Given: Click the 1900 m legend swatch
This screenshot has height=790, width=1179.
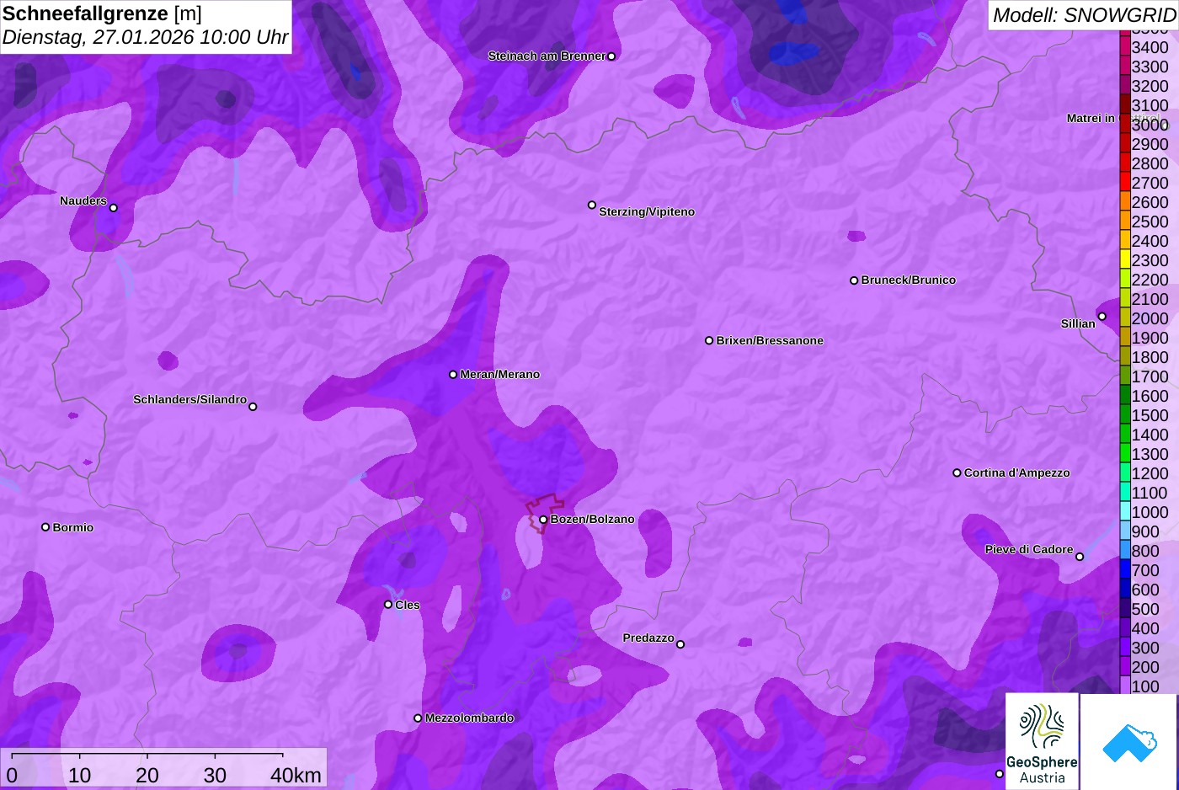Looking at the screenshot, I should pyautogui.click(x=1124, y=337).
